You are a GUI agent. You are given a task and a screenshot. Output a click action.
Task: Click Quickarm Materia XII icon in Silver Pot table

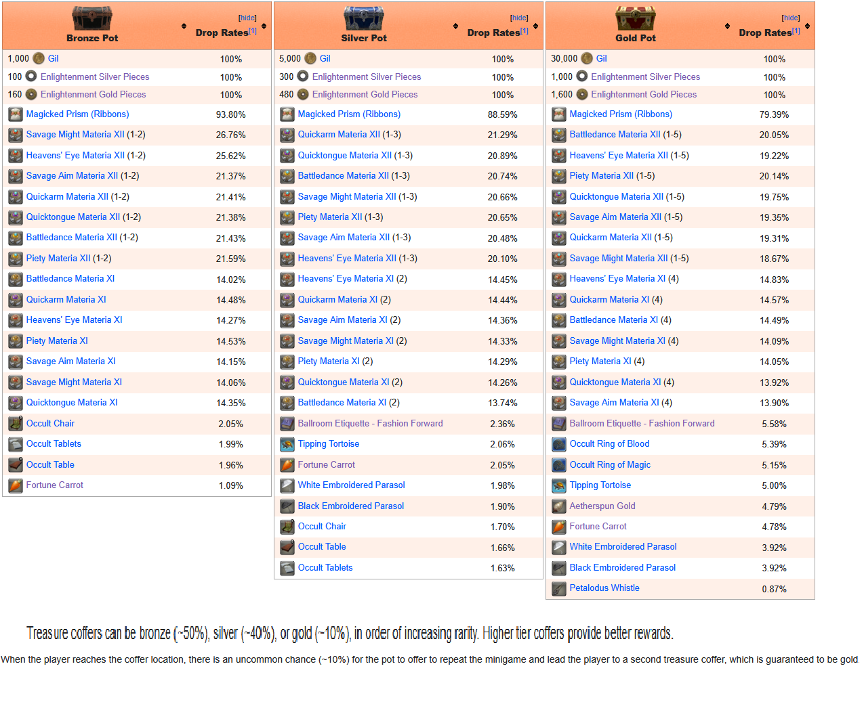tap(287, 135)
